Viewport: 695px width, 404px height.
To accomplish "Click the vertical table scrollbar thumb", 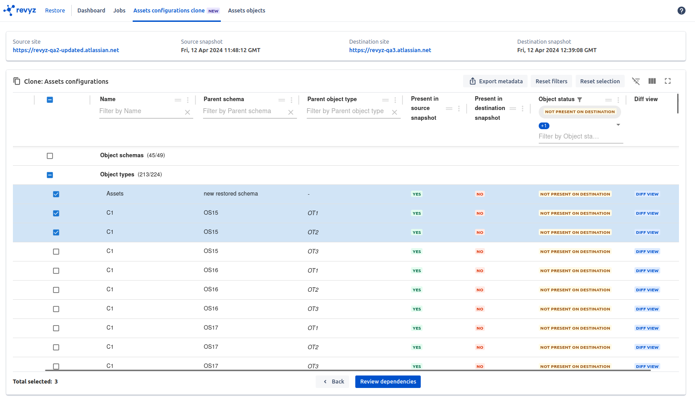I will tap(678, 103).
